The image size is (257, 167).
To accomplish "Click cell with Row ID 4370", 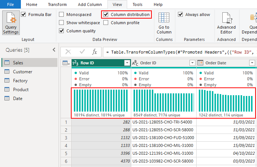I will (x=101, y=161).
